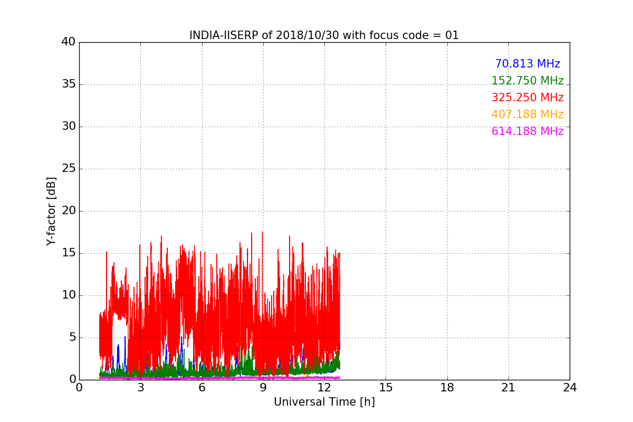This screenshot has width=633, height=422.
Task: Click the Universal Time [h] axis label
Action: [324, 402]
